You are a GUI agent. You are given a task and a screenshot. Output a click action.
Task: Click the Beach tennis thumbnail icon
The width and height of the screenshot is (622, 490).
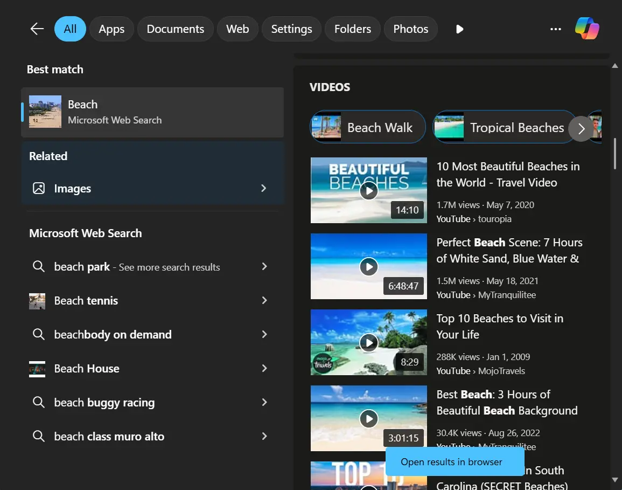pyautogui.click(x=37, y=301)
